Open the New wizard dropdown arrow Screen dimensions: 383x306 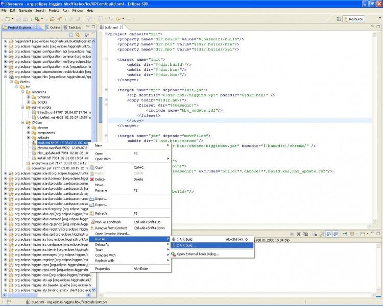pyautogui.click(x=13, y=19)
